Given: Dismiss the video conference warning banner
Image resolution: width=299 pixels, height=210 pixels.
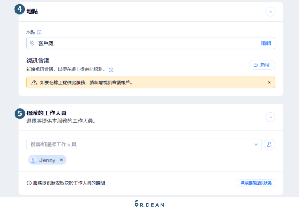Looking at the screenshot, I should pos(269,82).
